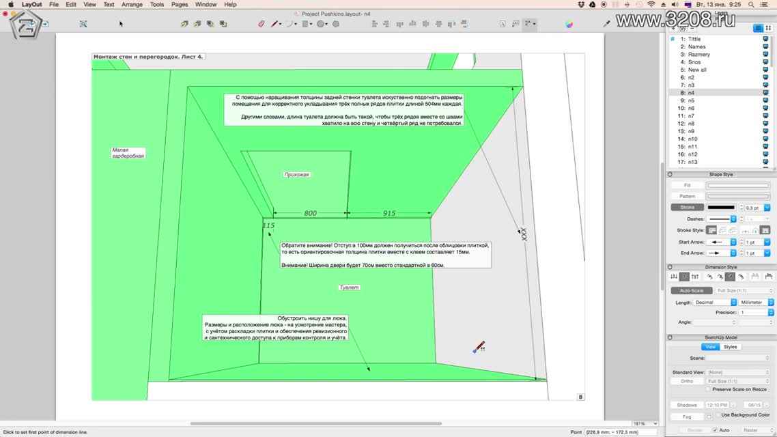The image size is (777, 437).
Task: Enable Preserve Scale on Resize checkbox
Action: pyautogui.click(x=708, y=389)
